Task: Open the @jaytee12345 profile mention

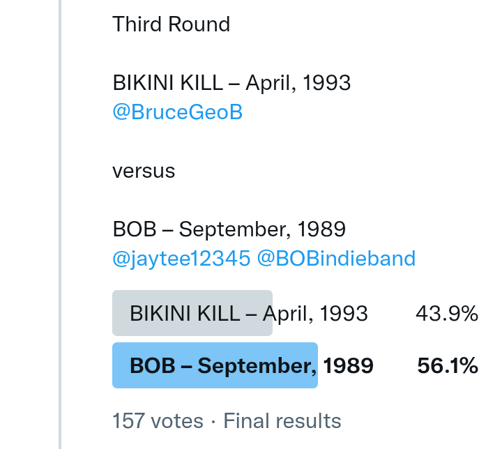Action: (181, 259)
